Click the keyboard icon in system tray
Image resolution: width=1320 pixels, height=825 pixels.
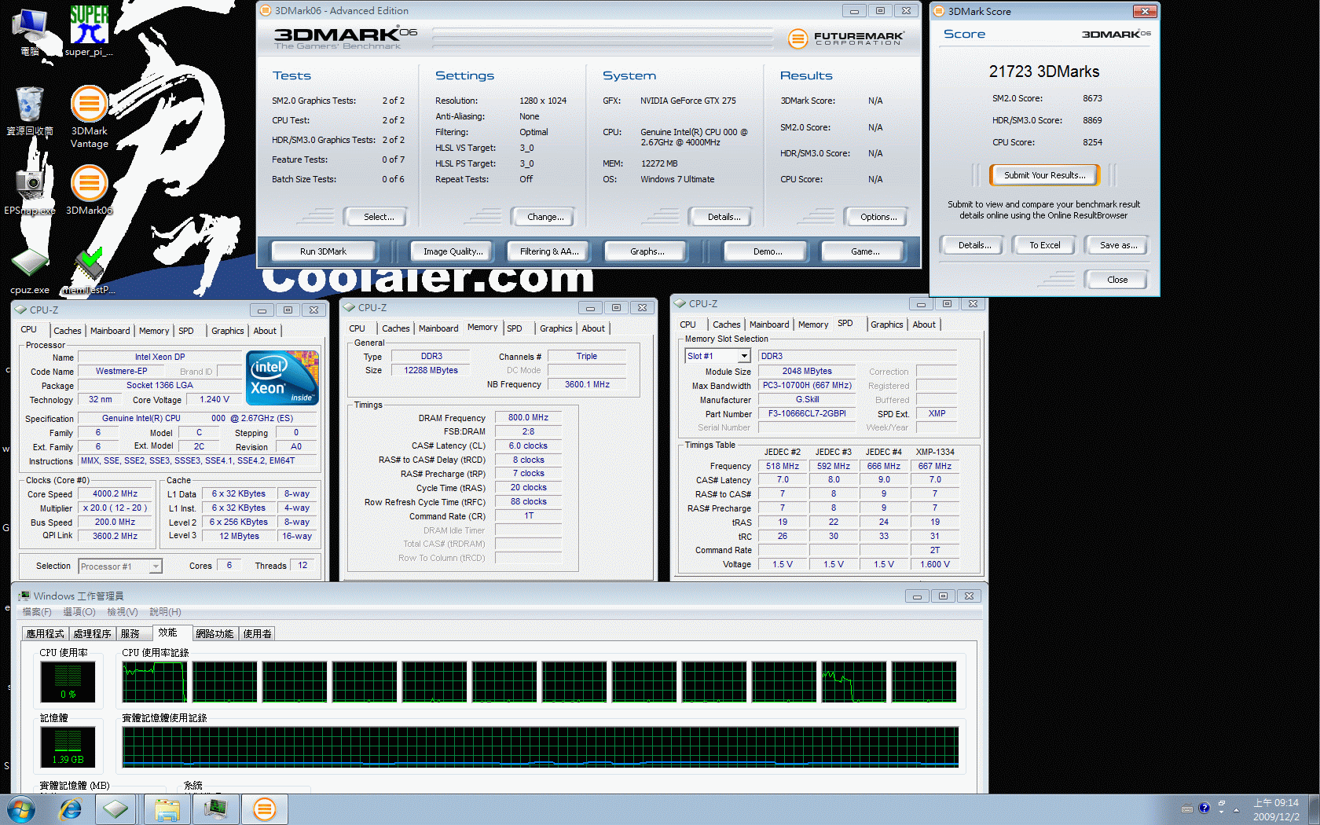pyautogui.click(x=1187, y=808)
